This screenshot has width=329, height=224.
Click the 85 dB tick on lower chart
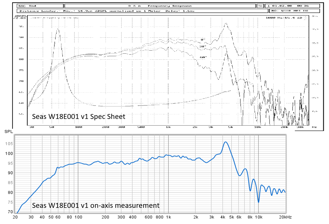tap(10, 183)
